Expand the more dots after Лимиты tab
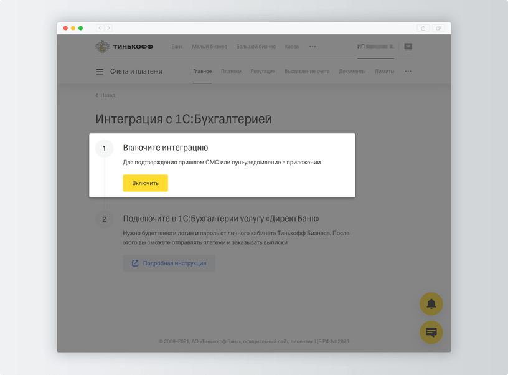508x375 pixels. click(x=408, y=71)
